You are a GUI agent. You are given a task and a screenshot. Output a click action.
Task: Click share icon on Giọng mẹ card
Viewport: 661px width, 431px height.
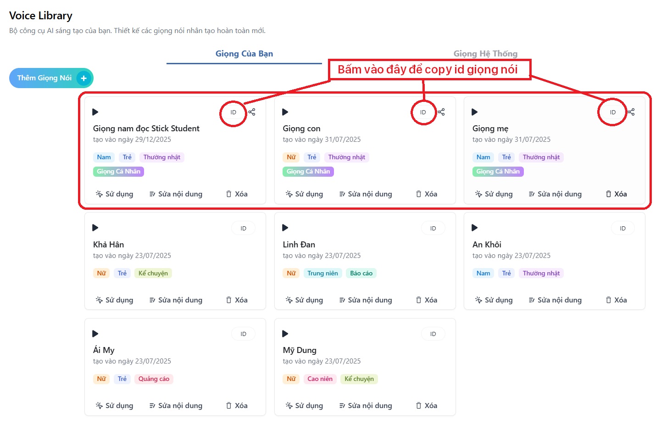631,112
